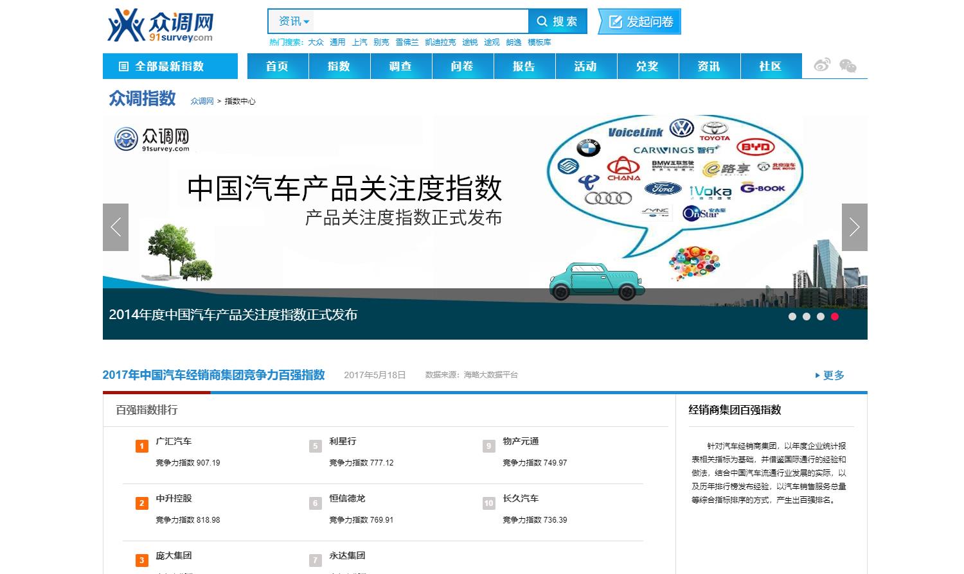
Task: Open the 报告 nav tab
Action: point(524,66)
